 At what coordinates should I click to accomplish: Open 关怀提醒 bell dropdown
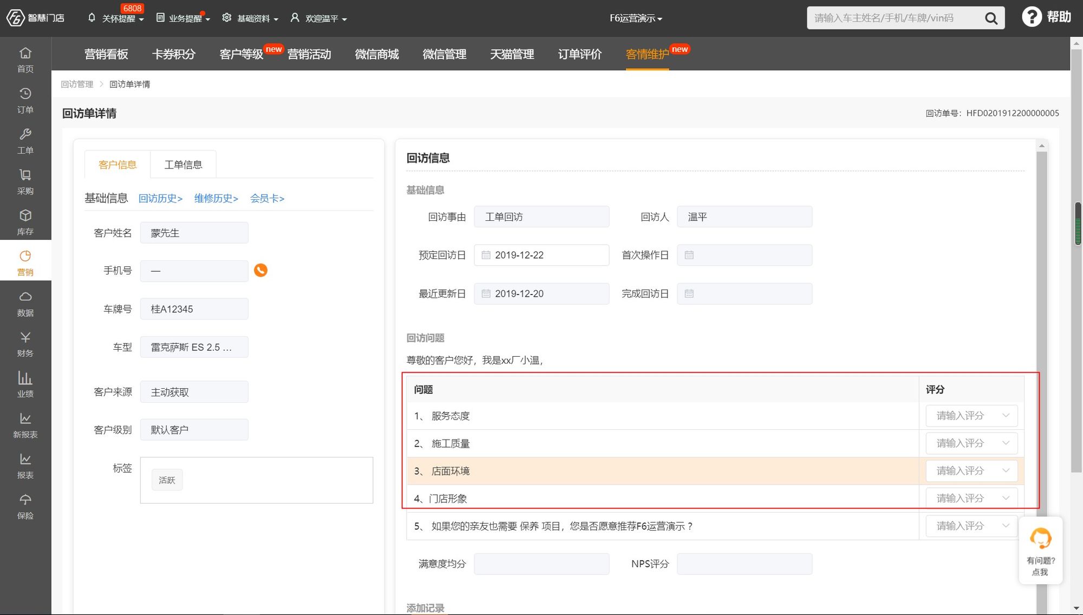coord(116,18)
